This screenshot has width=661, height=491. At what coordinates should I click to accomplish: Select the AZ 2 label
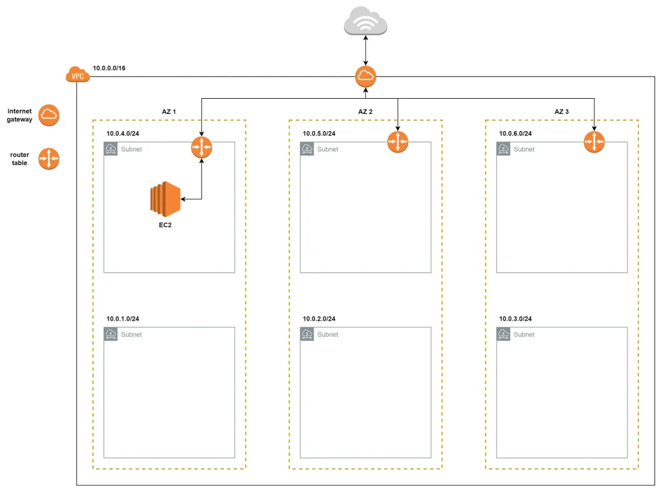(x=365, y=112)
